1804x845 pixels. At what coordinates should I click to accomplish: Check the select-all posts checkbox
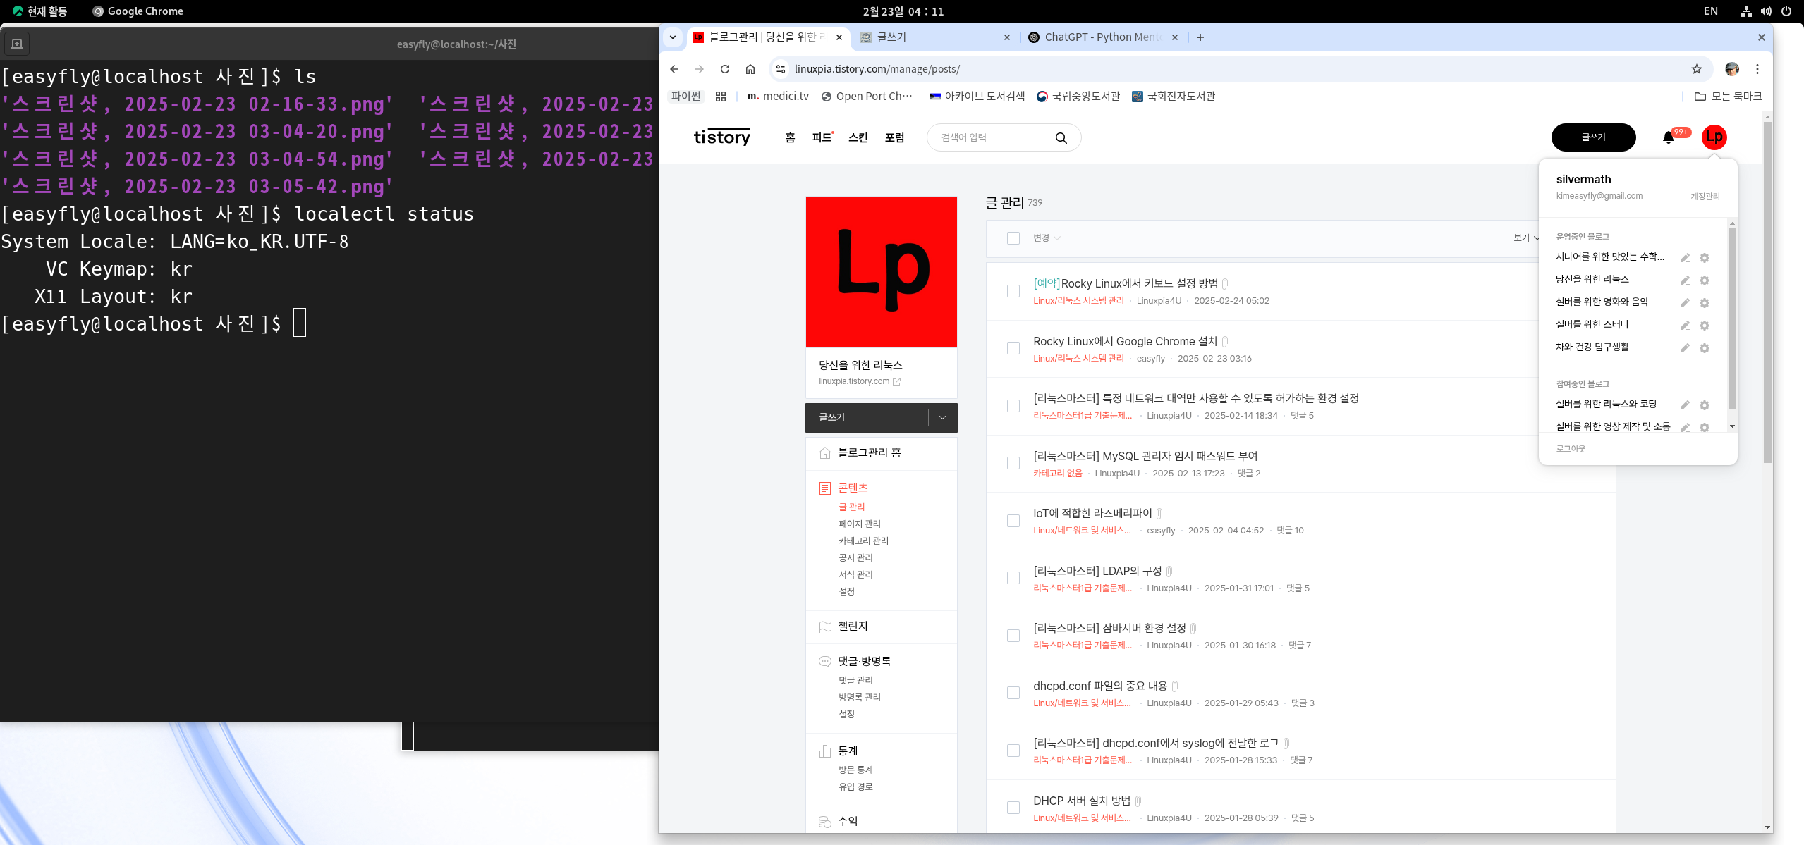pyautogui.click(x=1013, y=238)
